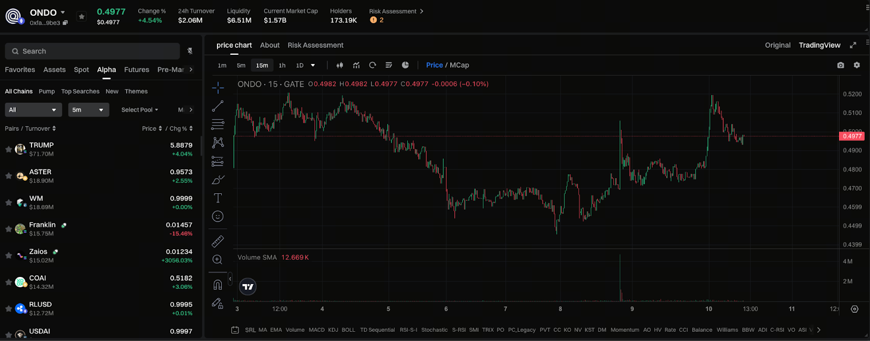Expand more timeframe options dropdown
Viewport: 870px width, 341px height.
point(313,65)
